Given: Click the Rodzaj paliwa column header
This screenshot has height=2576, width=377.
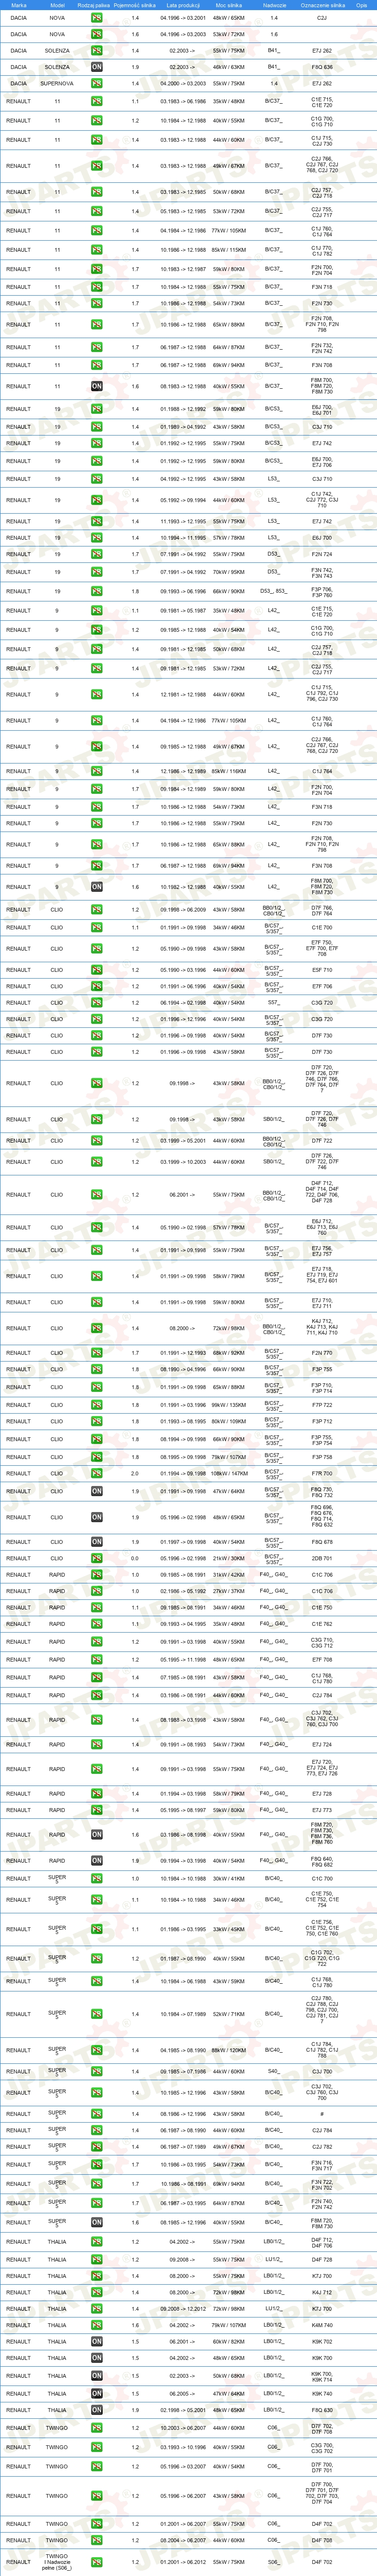Looking at the screenshot, I should tap(93, 5).
